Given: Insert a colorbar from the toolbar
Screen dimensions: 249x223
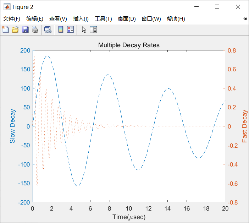Looking at the screenshot, I should [61, 30].
